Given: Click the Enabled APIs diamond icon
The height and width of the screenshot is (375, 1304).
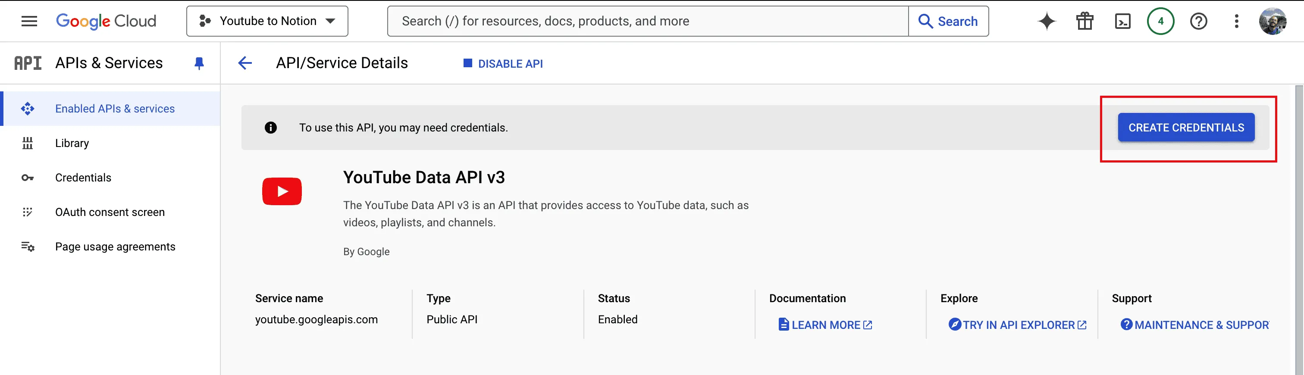Looking at the screenshot, I should [x=28, y=109].
